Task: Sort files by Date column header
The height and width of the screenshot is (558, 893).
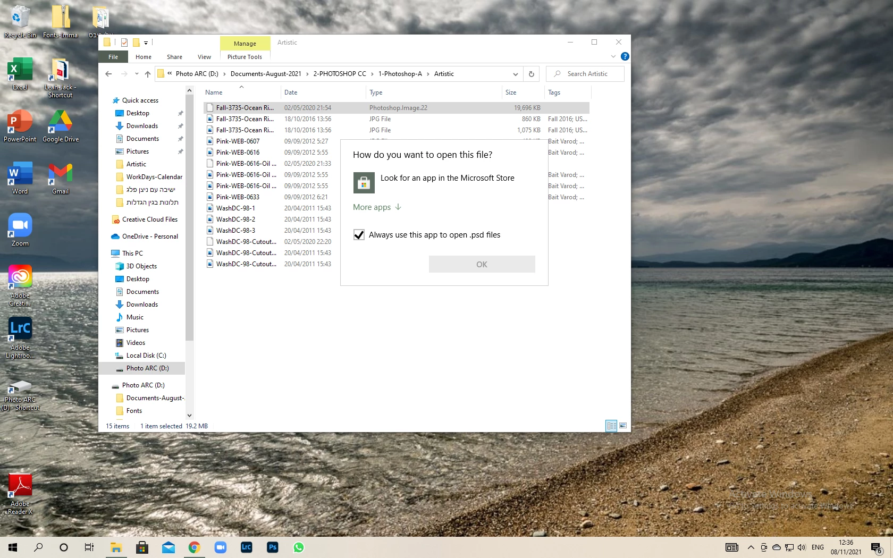Action: [323, 92]
